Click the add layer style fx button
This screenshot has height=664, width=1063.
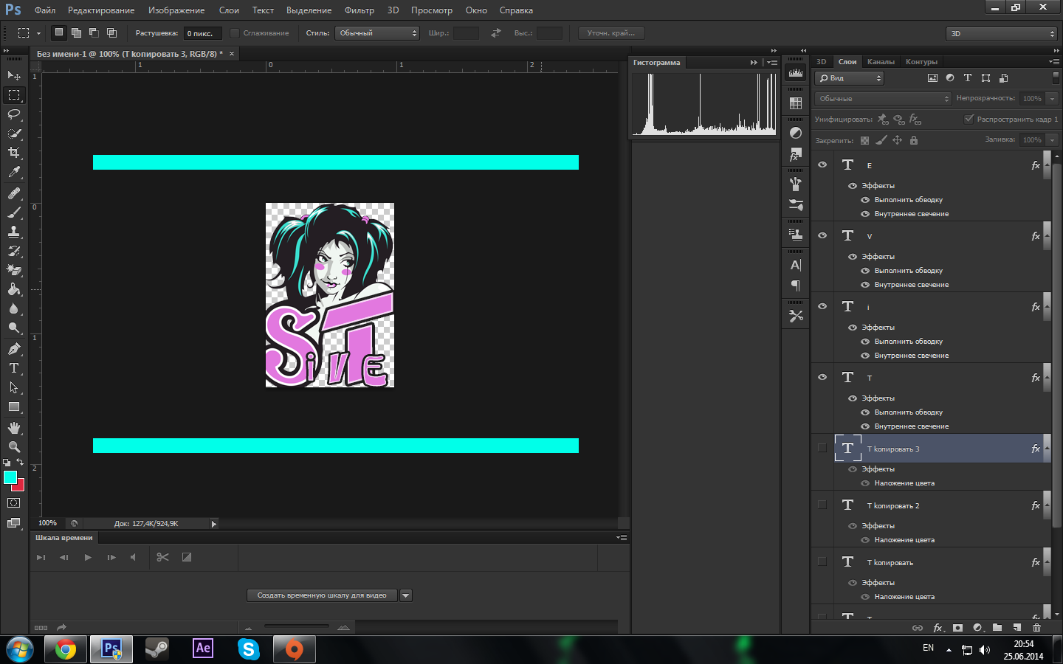click(938, 628)
